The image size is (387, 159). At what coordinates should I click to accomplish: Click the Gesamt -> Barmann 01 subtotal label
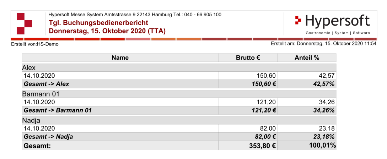[x=58, y=110]
